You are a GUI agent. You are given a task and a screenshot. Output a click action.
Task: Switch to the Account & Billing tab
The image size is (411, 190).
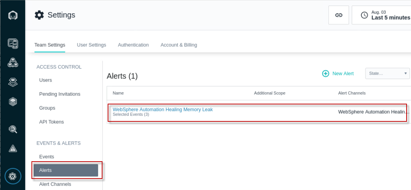[x=179, y=45]
